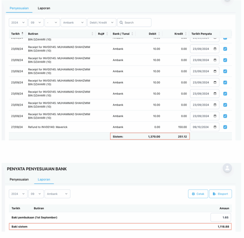Click the magnifier icon in Search box
Viewport: 244px width, 238px height.
pos(121,23)
